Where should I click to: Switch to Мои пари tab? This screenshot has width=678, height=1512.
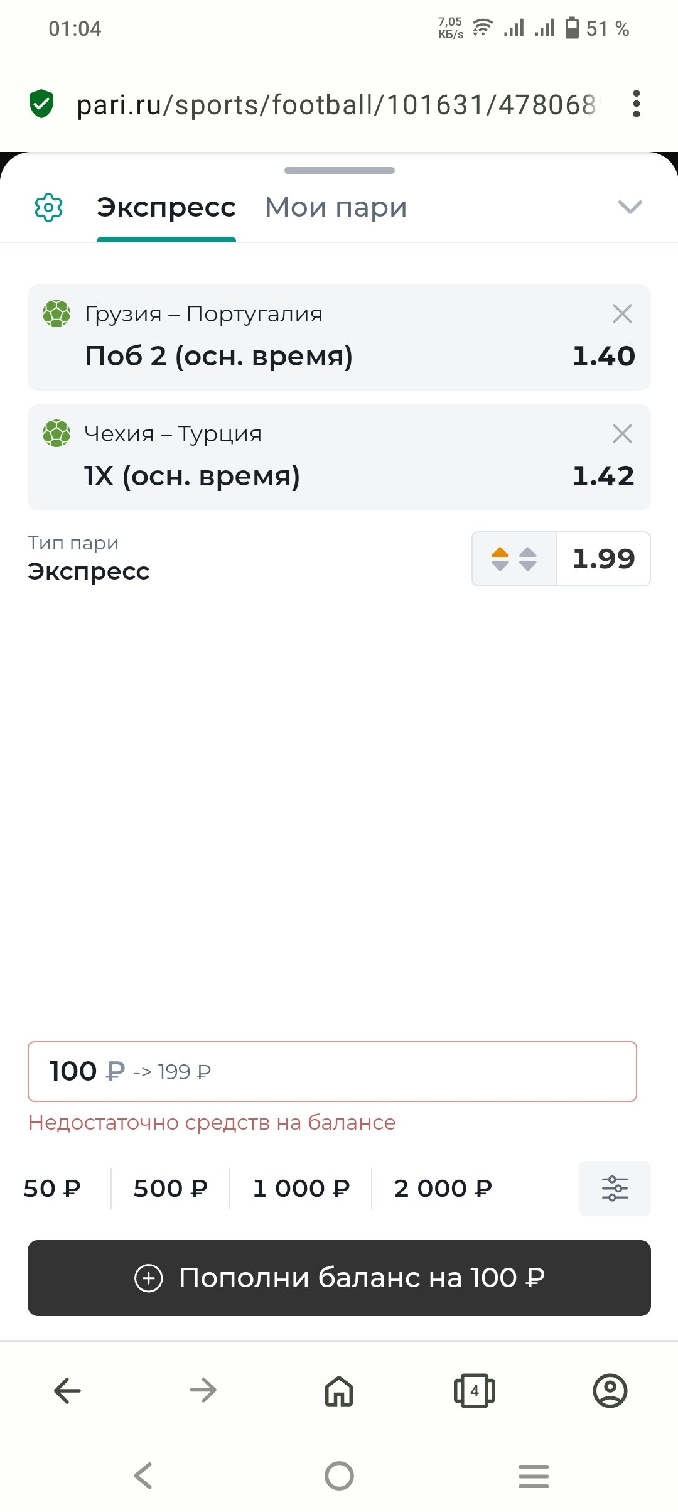336,208
